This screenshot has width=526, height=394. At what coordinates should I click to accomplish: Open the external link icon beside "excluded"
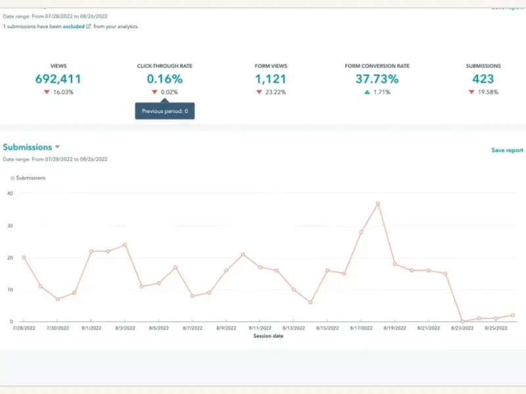point(89,26)
